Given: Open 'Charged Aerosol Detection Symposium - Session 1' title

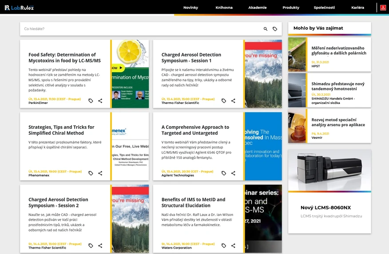Looking at the screenshot, I should click(191, 58).
